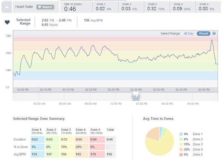Image resolution: width=222 pixels, height=160 pixels.
Task: Click the 12:00 PM label on the day timeline
Action: [x=116, y=104]
